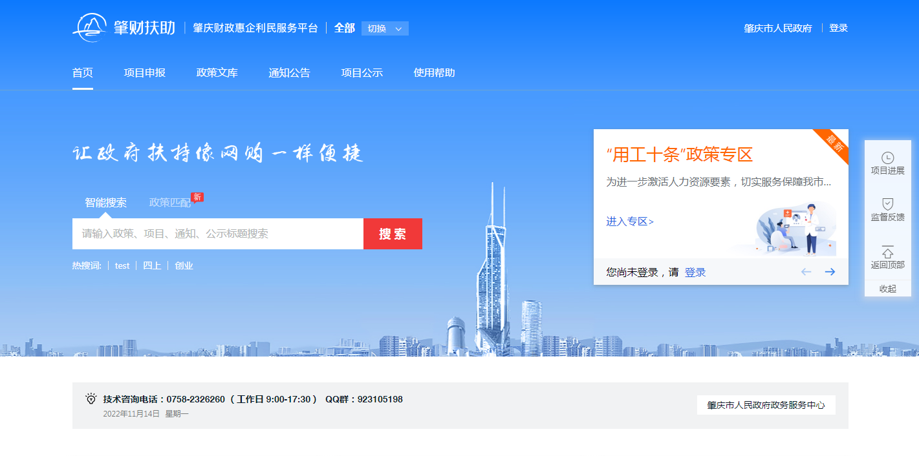919x456 pixels.
Task: Click the policy search input field
Action: coord(218,234)
